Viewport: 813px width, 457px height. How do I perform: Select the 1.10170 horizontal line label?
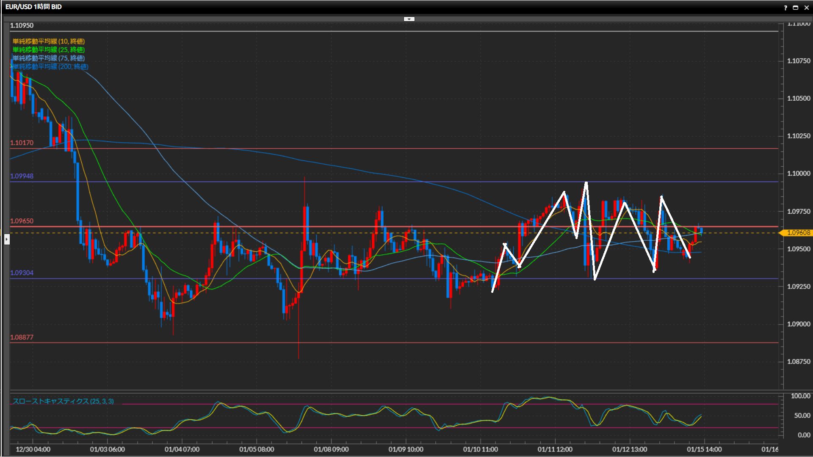point(22,143)
